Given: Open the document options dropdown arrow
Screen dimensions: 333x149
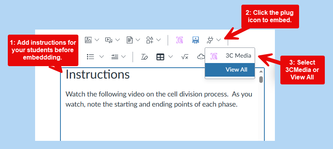Looking at the screenshot, I should click(x=138, y=40).
